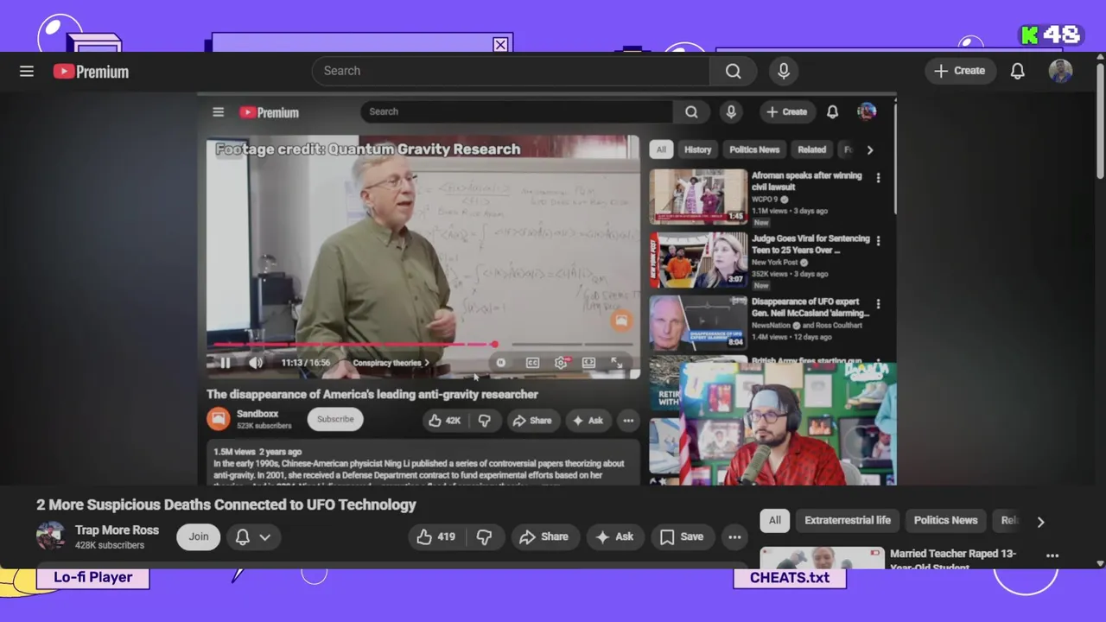Click Ask under the Sandboxx video
This screenshot has height=622, width=1106.
coord(588,421)
